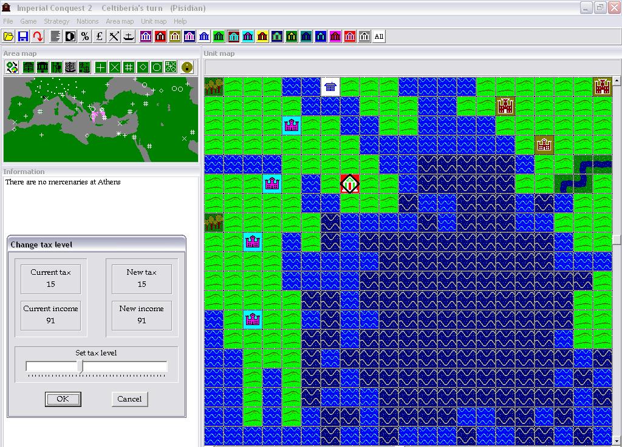Click the Current income value 91
The image size is (622, 447).
(x=50, y=321)
